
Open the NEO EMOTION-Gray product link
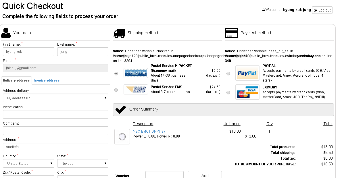click(x=149, y=131)
